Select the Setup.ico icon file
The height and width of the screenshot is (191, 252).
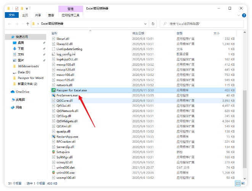53,152
